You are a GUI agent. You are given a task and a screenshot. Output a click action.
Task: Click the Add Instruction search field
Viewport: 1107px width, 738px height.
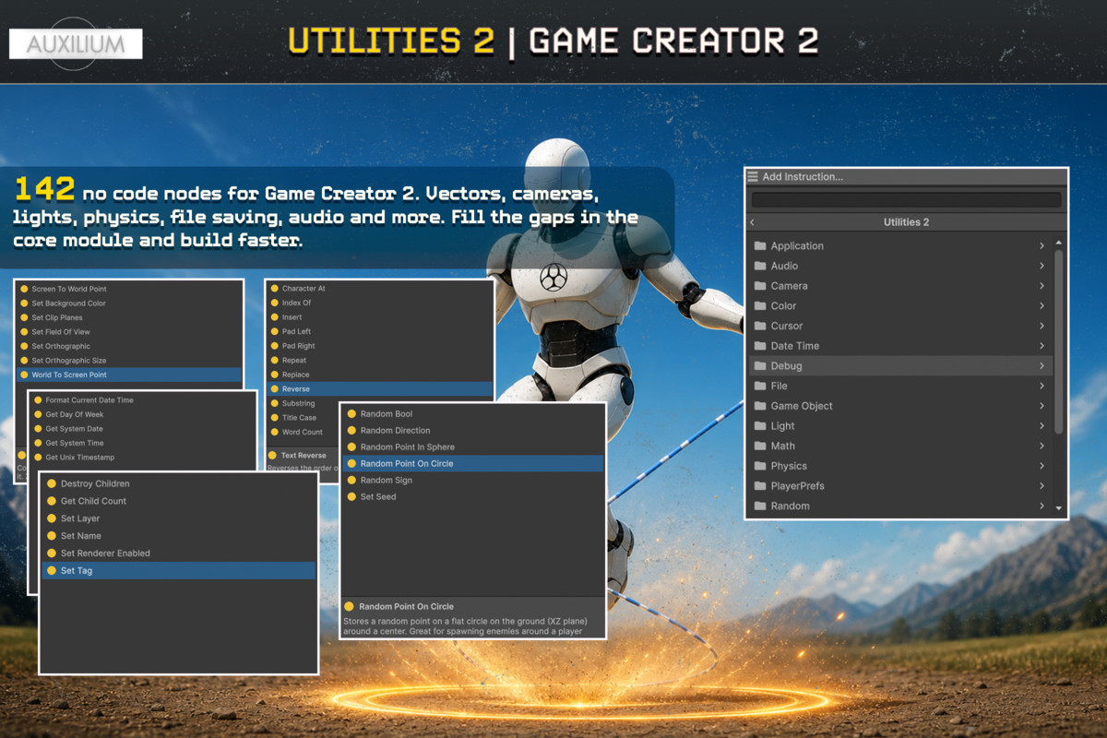click(x=906, y=200)
